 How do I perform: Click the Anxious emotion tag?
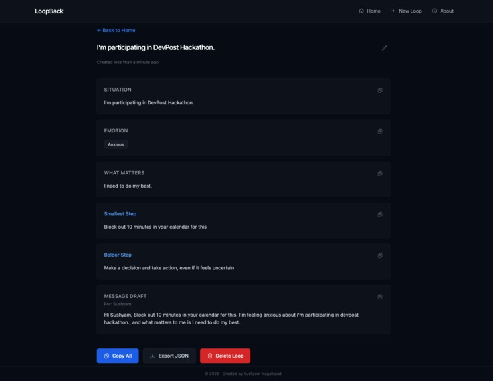(x=116, y=144)
